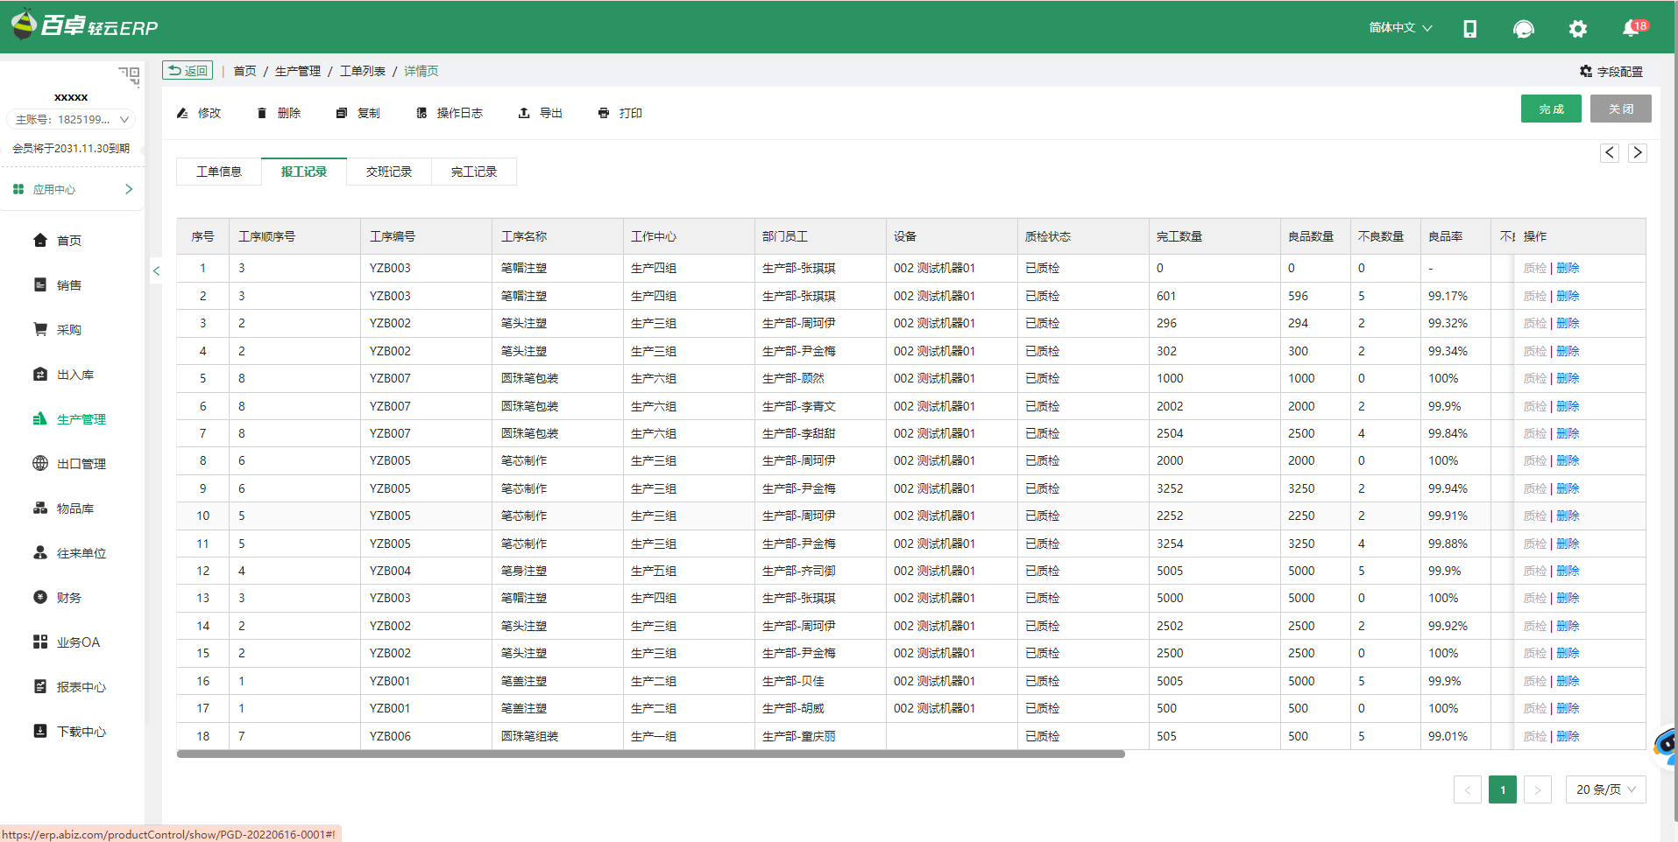
Task: Open 报表中心 in sidebar
Action: [70, 687]
